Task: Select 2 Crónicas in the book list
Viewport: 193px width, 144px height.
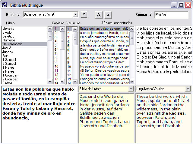Action: [x=25, y=79]
